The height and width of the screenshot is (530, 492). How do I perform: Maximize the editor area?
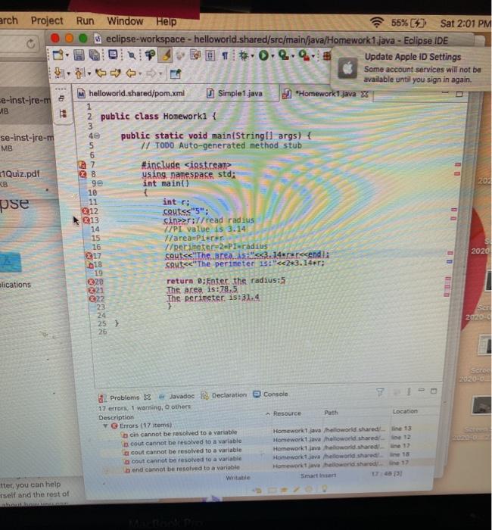pyautogui.click(x=459, y=94)
